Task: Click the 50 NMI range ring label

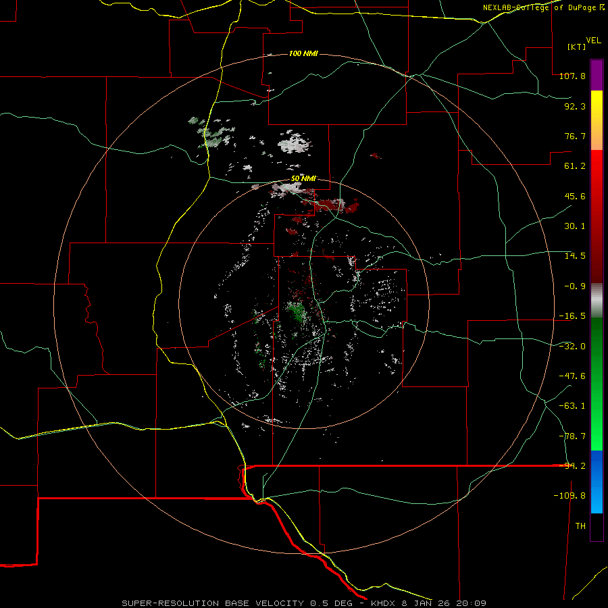Action: (303, 179)
